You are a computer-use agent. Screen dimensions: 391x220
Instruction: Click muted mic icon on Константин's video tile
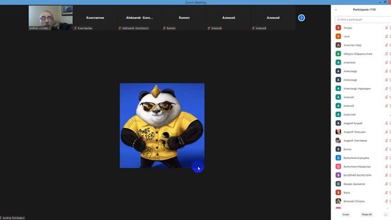click(75, 28)
